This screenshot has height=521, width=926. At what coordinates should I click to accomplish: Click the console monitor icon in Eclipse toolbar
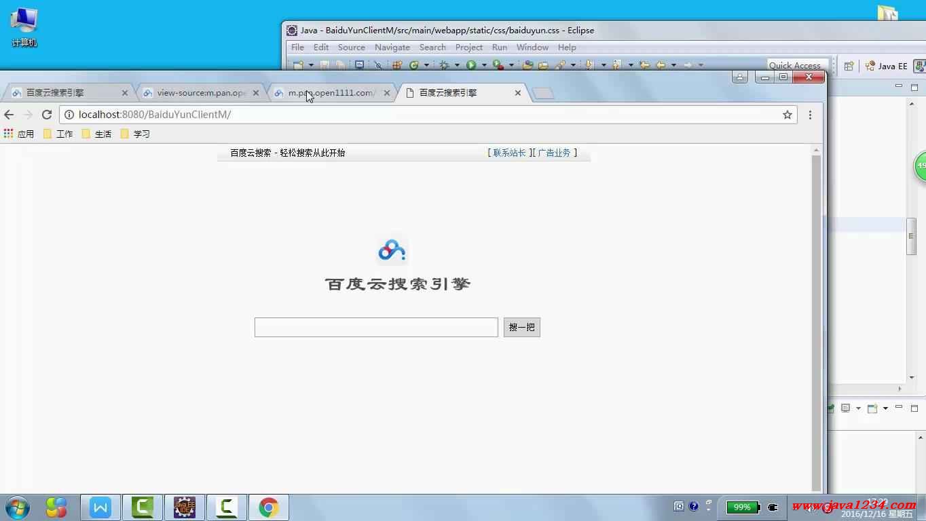click(x=359, y=65)
